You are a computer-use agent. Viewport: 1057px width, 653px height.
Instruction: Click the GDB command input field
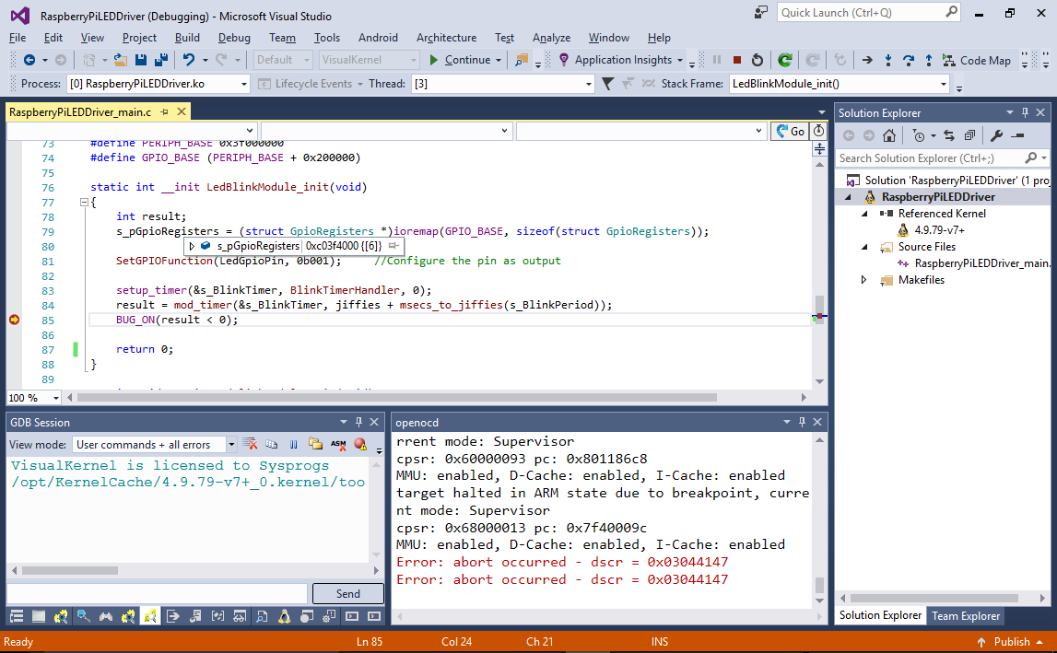click(157, 593)
